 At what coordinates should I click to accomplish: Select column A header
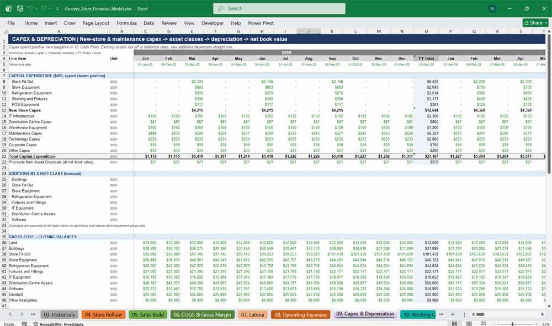[x=59, y=31]
